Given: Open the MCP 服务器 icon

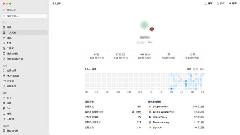Looking at the screenshot, I should coord(4,76).
